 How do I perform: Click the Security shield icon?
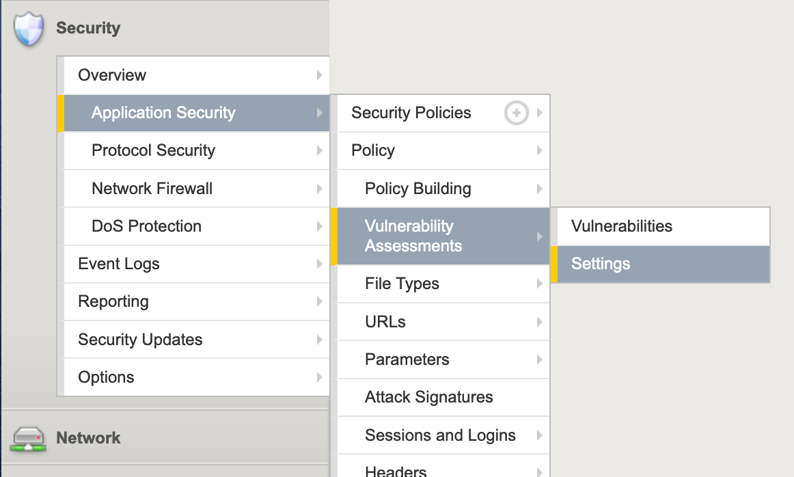tap(29, 29)
